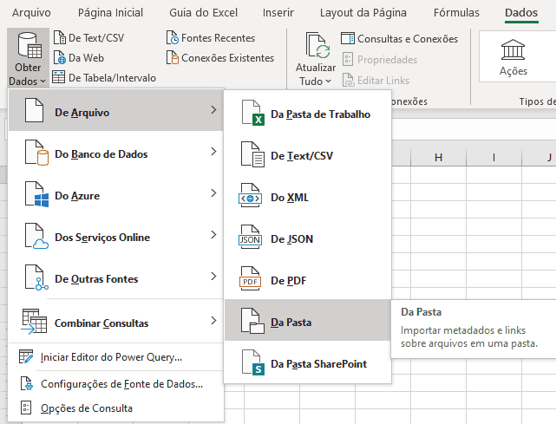The width and height of the screenshot is (556, 424).
Task: Choose Da Pasta de Trabalho menu entry
Action: point(308,114)
